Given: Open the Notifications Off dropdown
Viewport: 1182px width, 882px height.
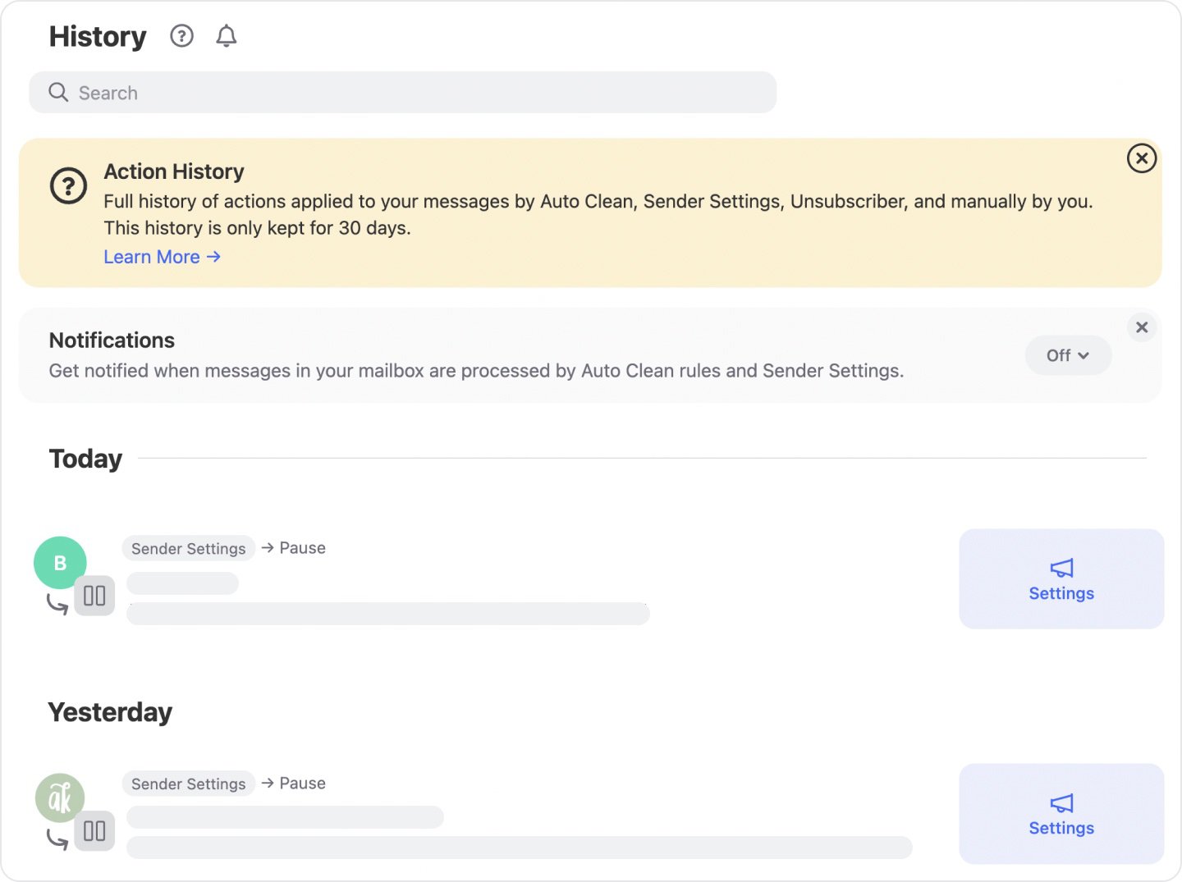Looking at the screenshot, I should click(x=1067, y=355).
